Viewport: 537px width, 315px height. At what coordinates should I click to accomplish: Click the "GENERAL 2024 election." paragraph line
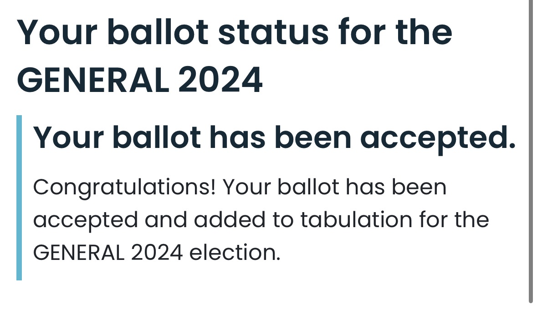pos(157,253)
